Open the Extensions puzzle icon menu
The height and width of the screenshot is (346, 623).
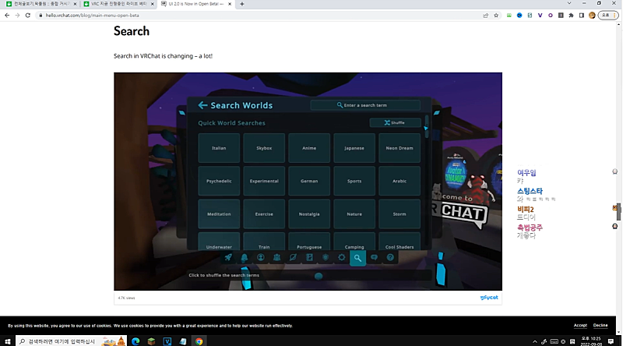click(x=572, y=16)
